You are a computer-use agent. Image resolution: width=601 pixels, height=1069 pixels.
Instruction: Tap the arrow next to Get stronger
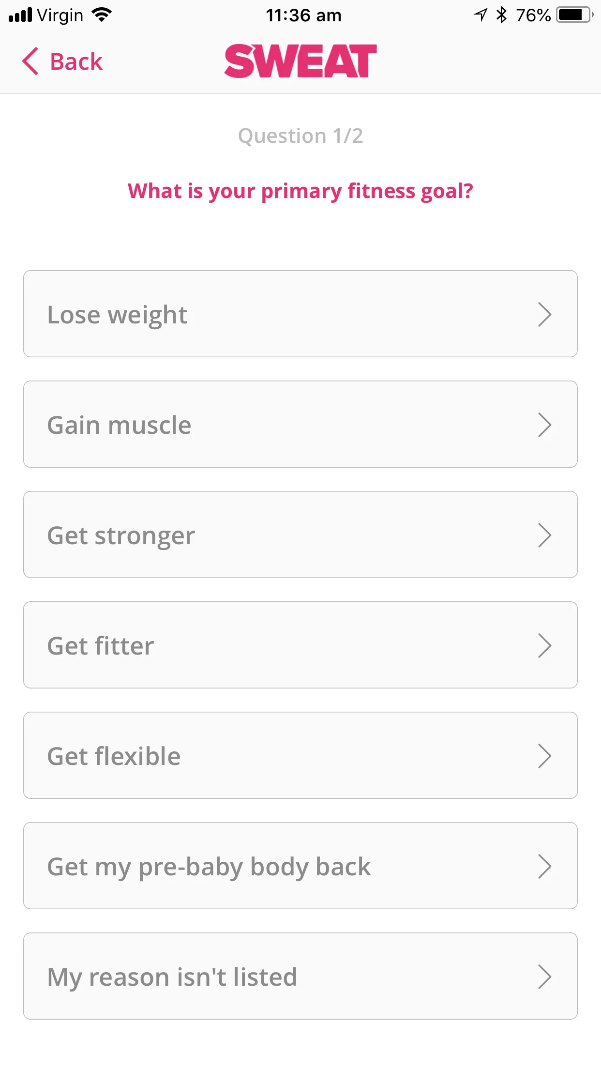tap(544, 535)
